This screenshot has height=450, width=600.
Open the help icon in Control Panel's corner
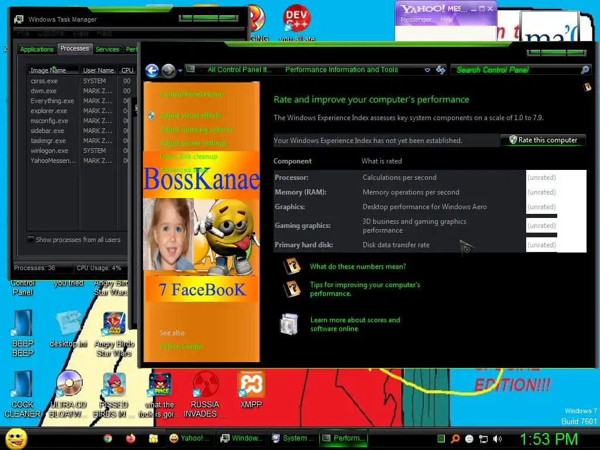pos(587,87)
